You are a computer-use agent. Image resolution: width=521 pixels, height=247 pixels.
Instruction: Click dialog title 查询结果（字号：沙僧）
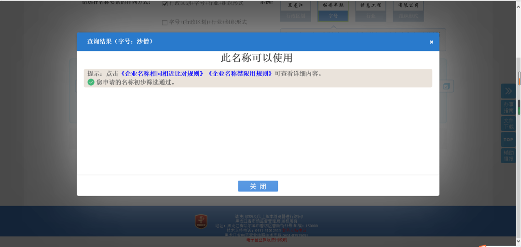click(x=120, y=41)
